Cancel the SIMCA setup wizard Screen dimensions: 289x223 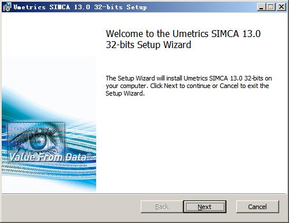[258, 207]
